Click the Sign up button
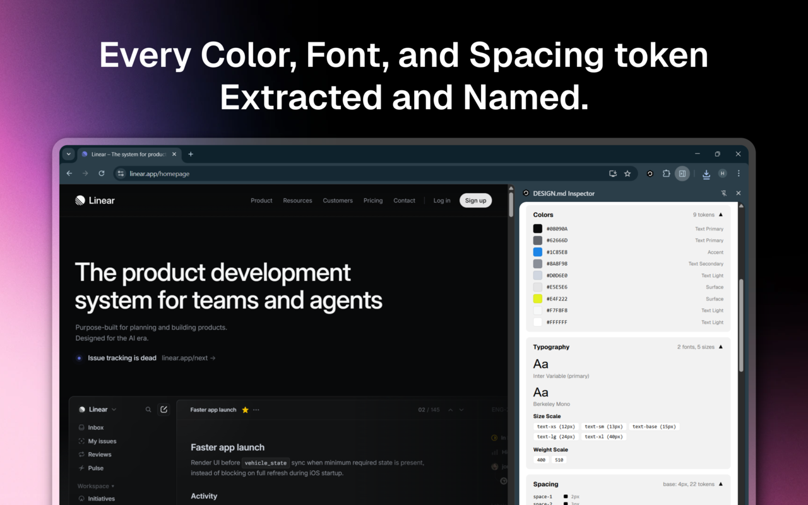Image resolution: width=808 pixels, height=505 pixels. point(475,200)
